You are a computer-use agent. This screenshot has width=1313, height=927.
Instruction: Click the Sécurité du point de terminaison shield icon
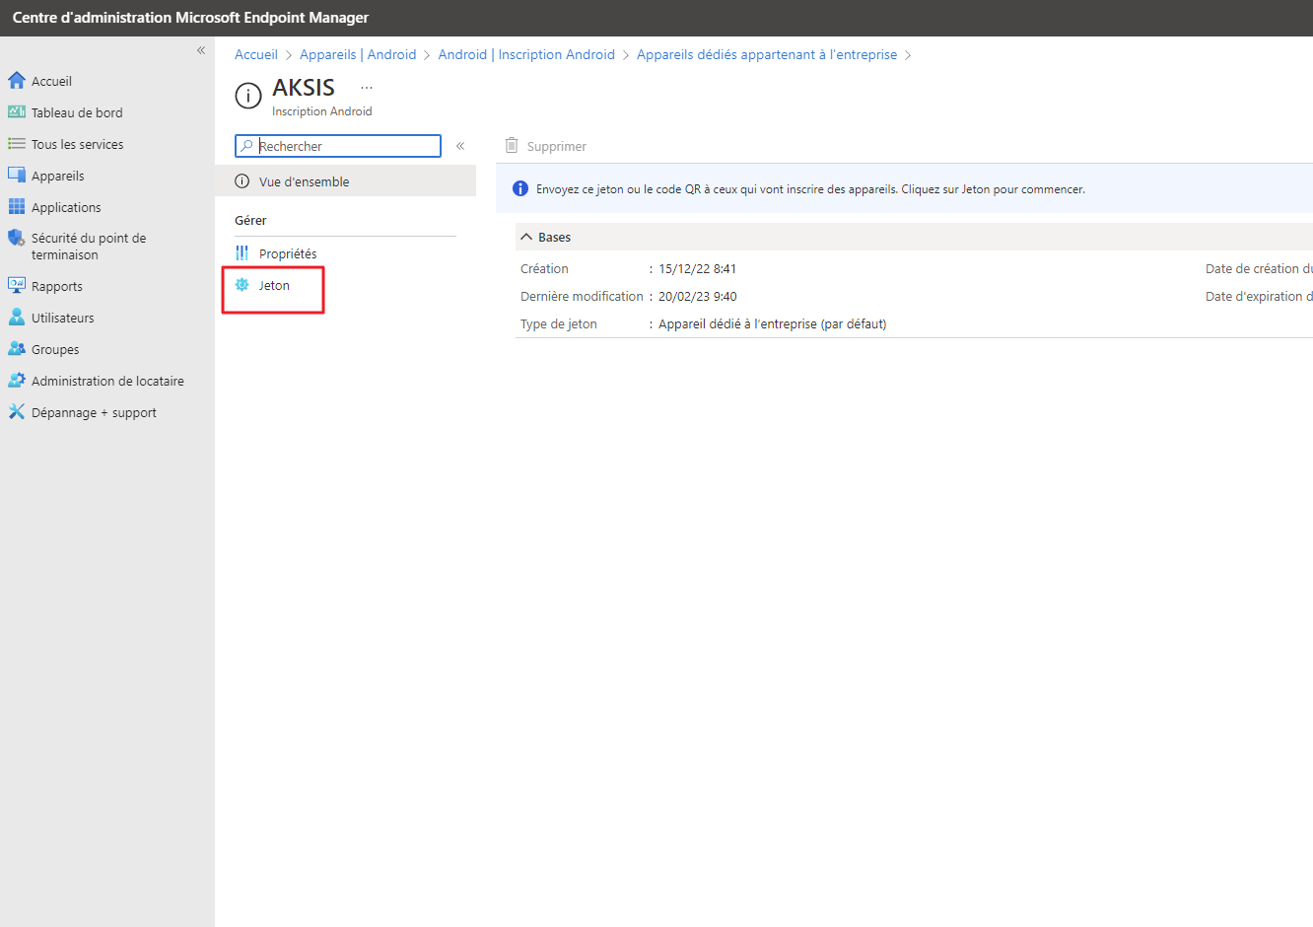coord(17,238)
